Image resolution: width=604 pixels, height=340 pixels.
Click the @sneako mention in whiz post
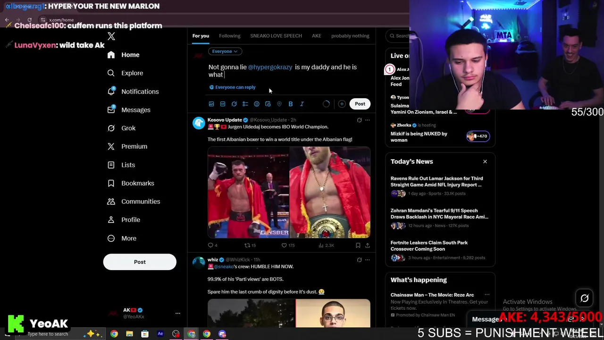pos(225,267)
